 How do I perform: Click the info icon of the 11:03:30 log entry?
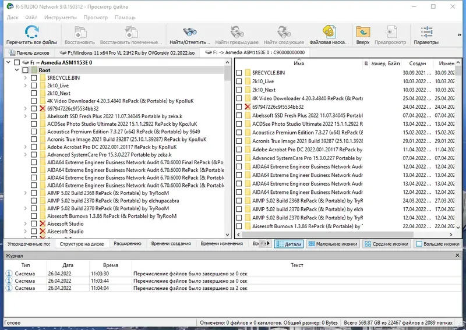click(9, 274)
